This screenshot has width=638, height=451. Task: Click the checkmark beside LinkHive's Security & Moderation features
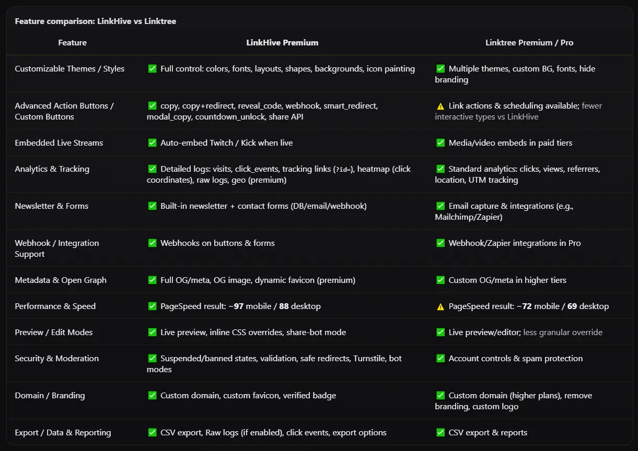click(x=153, y=358)
